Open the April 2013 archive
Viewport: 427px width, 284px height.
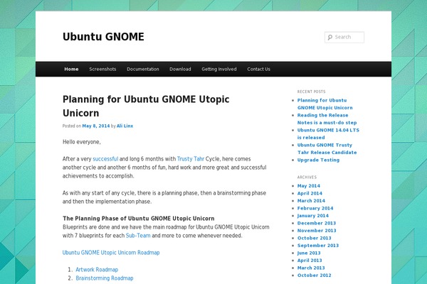tap(310, 261)
